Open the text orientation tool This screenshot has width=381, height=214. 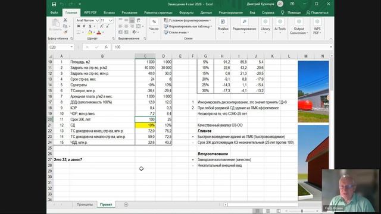135,32
